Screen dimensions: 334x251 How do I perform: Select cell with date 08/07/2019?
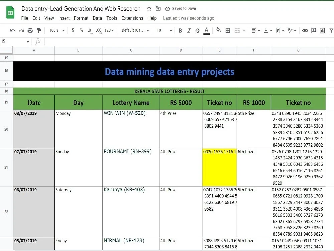tap(34, 129)
